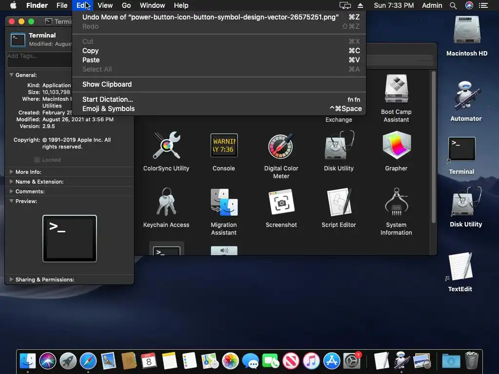Screen dimensions: 499x374
Task: Open the Help menu
Action: (x=181, y=5)
